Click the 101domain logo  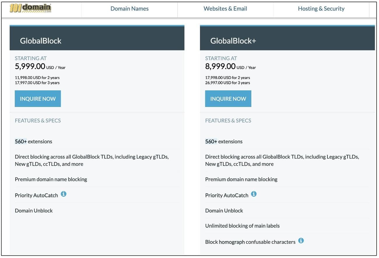tap(30, 8)
